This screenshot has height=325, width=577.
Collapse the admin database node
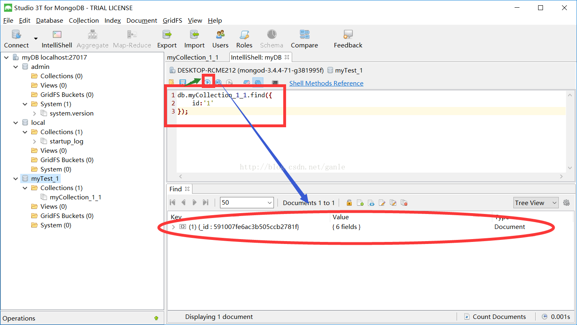(15, 67)
